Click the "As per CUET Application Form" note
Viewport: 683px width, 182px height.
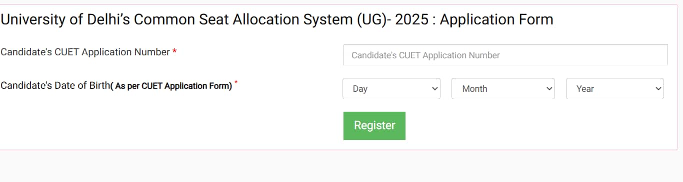(173, 86)
